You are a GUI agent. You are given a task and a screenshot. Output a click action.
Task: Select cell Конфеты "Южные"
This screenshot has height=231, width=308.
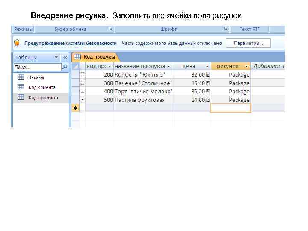pos(143,74)
